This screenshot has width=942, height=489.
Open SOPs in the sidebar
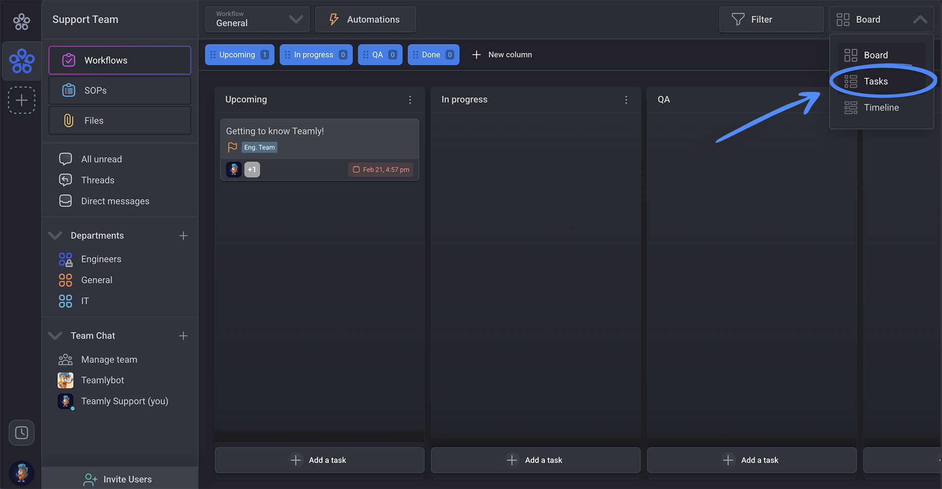pos(120,90)
